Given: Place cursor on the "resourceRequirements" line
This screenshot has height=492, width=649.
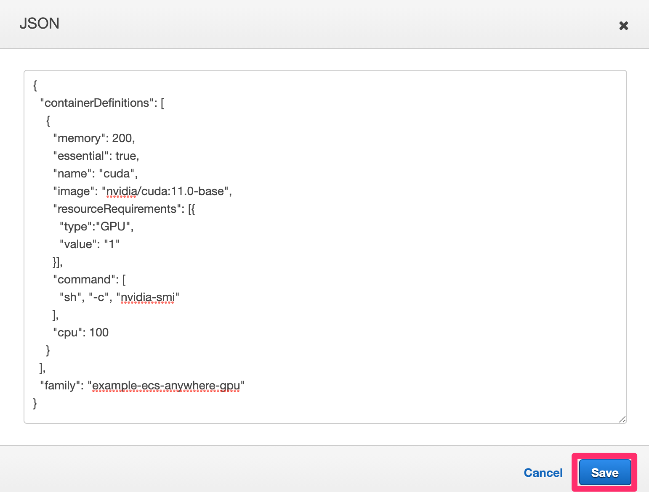Looking at the screenshot, I should click(x=116, y=209).
